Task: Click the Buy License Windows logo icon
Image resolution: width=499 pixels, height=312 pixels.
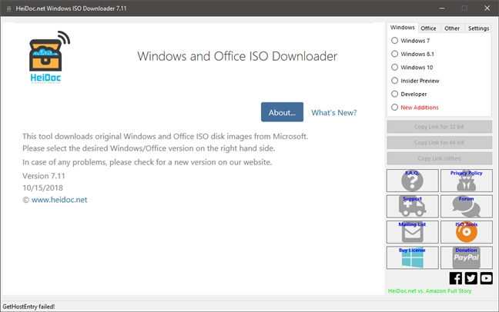Action: [x=413, y=257]
